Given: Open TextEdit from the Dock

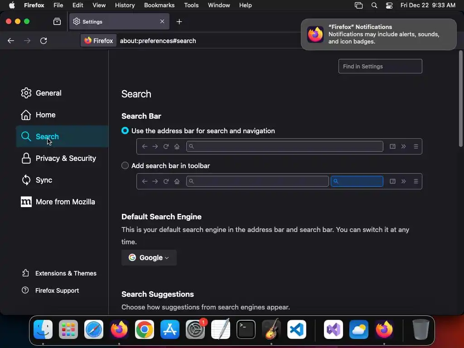Looking at the screenshot, I should pos(221,329).
